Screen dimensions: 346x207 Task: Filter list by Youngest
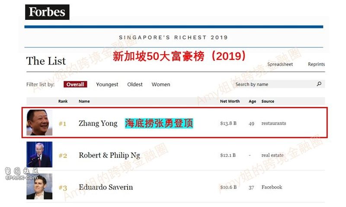tap(107, 85)
